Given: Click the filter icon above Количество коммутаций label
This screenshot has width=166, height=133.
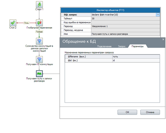Looking at the screenshot, I should [39, 41].
